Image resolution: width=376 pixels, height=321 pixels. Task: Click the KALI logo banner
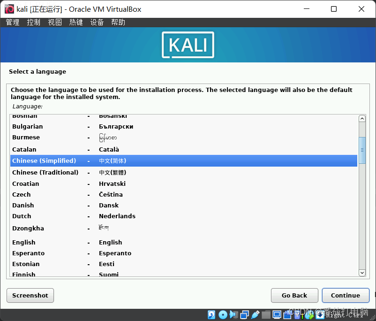188,45
